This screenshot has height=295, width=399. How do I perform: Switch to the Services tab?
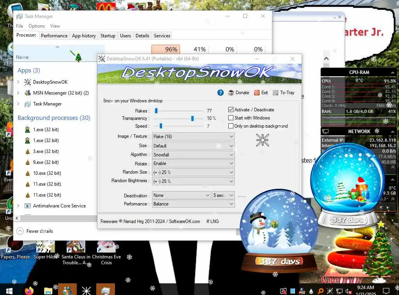[162, 36]
